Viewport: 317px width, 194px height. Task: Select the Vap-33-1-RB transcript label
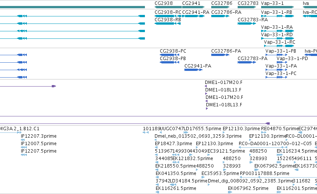click(x=276, y=12)
